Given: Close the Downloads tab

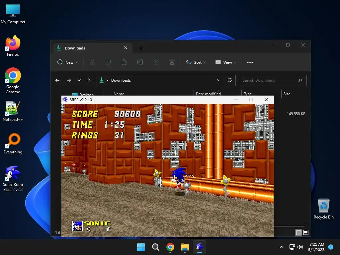Looking at the screenshot, I should click(x=126, y=48).
